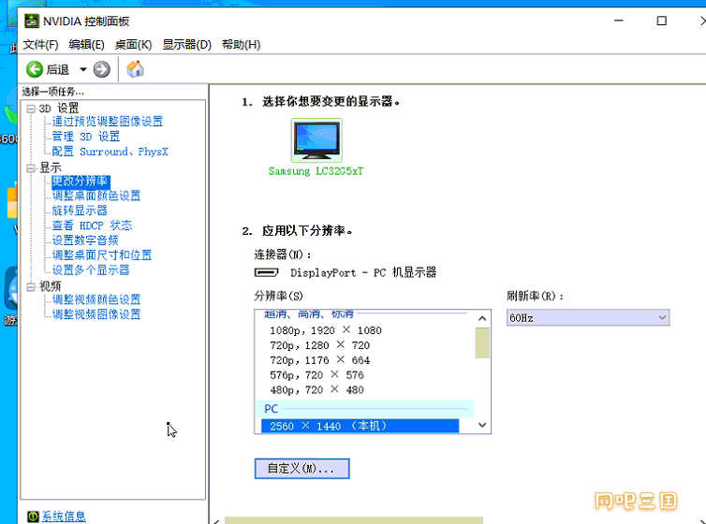Click the resolution list scroll up arrow

pos(482,318)
